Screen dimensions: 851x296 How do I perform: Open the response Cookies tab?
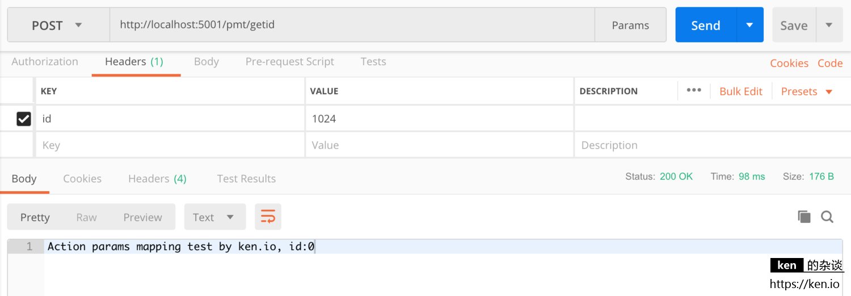tap(82, 179)
